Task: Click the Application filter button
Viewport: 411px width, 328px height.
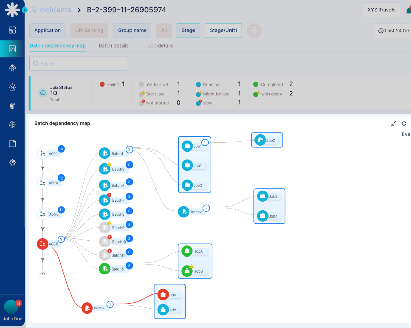Action: coord(47,30)
